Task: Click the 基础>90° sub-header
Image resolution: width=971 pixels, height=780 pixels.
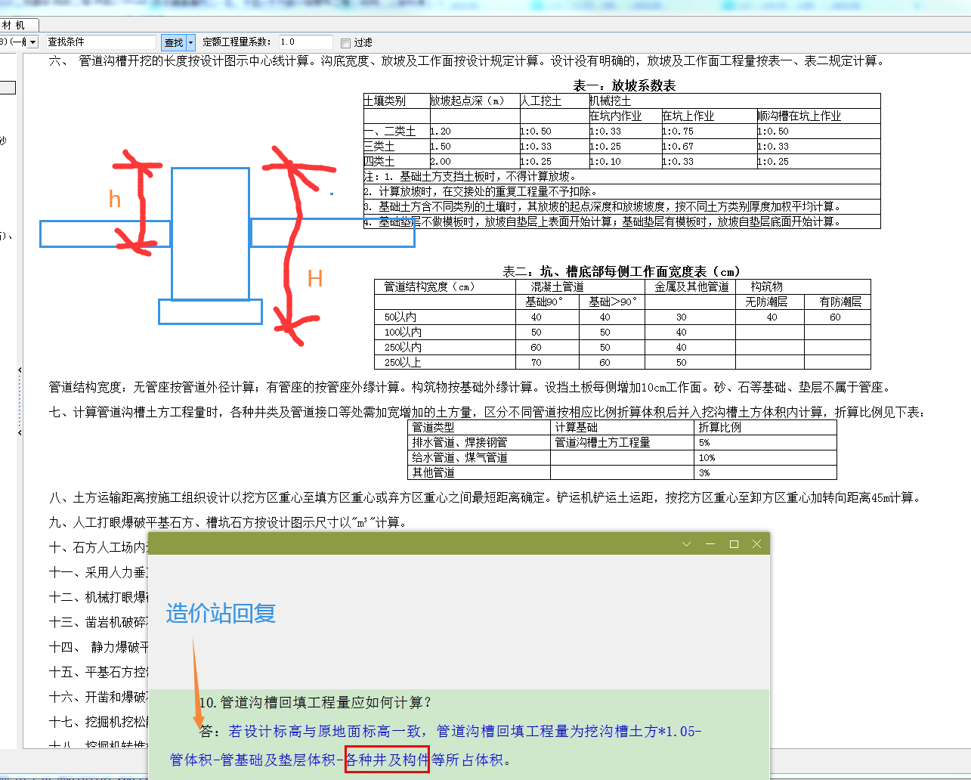Action: coord(613,302)
